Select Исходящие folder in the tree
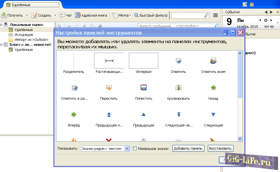Image resolution: width=280 pixels, height=172 pixels. (24, 35)
